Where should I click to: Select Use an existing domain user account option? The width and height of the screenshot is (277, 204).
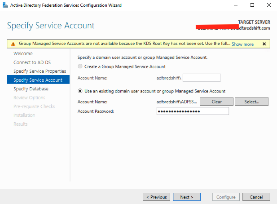point(80,91)
